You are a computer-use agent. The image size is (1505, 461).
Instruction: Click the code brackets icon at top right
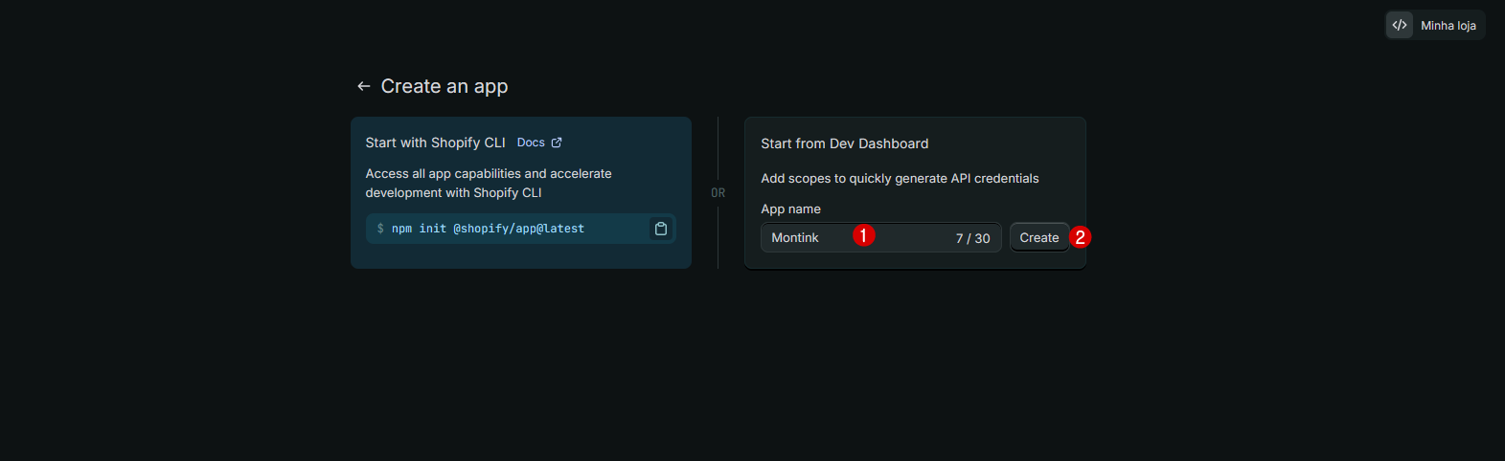(x=1400, y=26)
